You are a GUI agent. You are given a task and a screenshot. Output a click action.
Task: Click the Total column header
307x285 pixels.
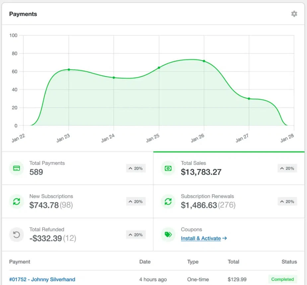(x=233, y=262)
